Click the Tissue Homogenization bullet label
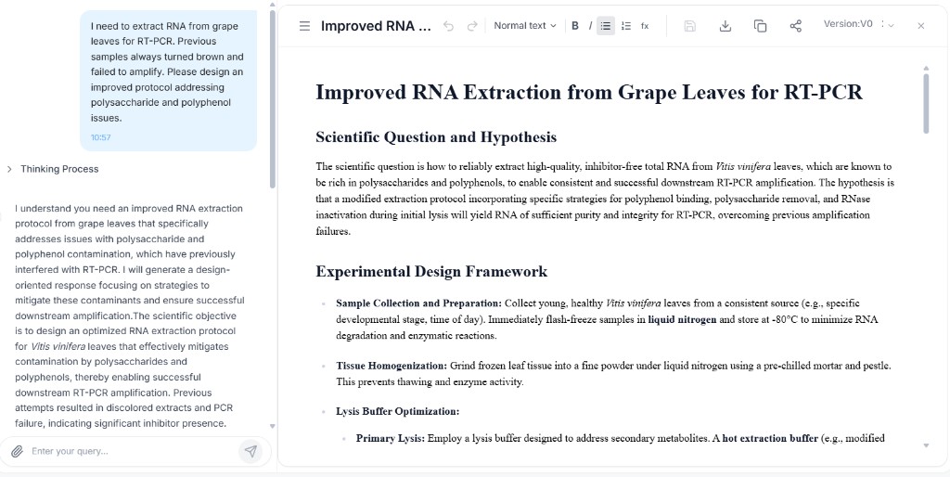The height and width of the screenshot is (477, 950). 392,366
